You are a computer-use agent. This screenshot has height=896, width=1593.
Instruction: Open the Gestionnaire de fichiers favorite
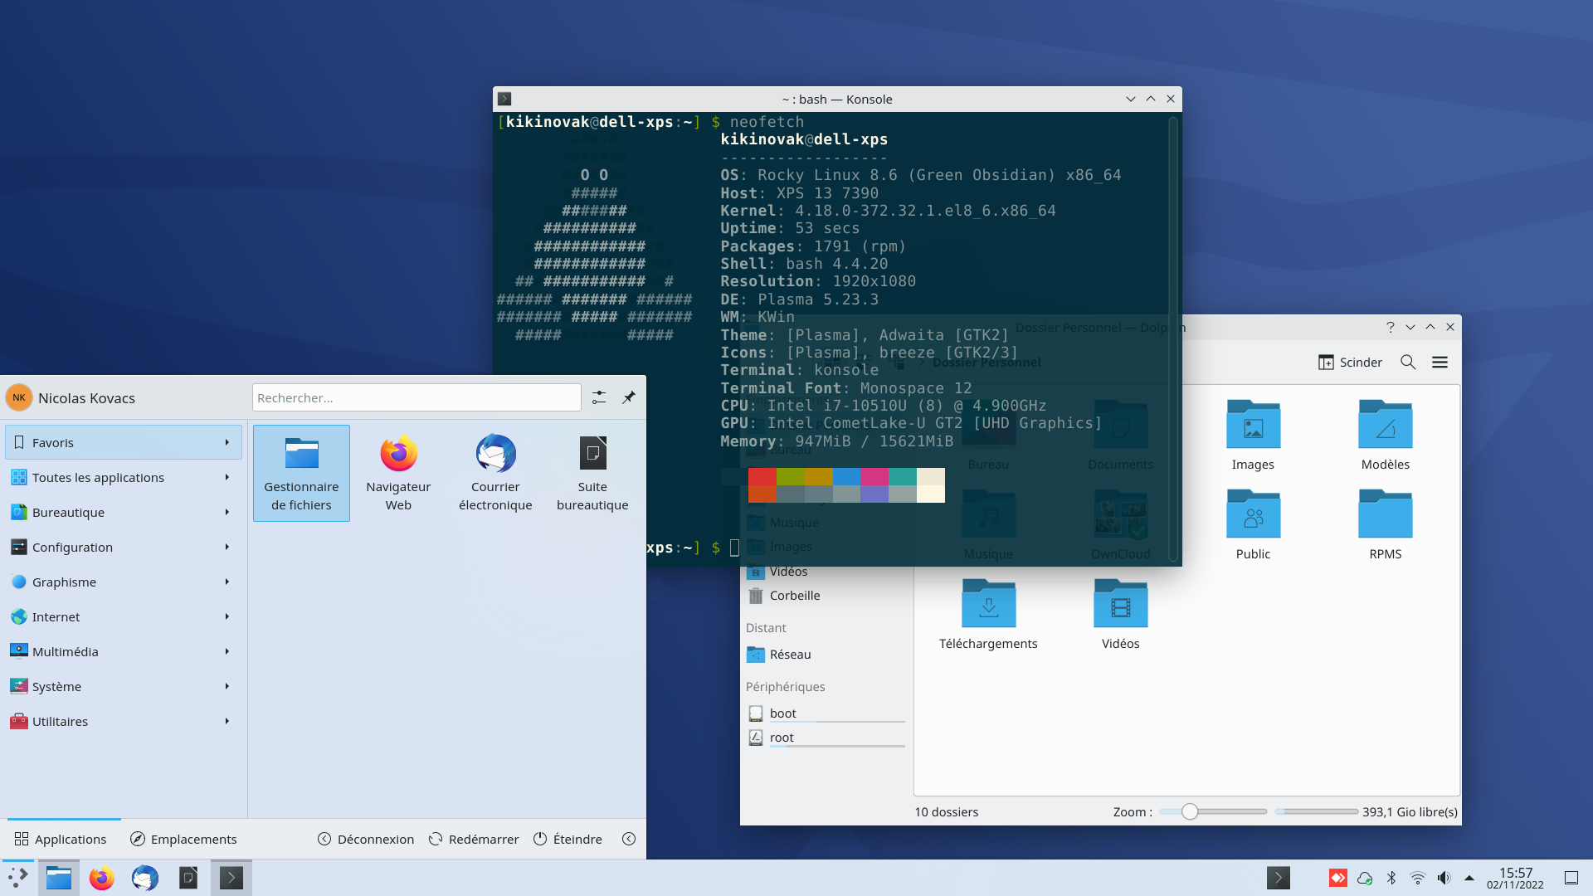300,473
